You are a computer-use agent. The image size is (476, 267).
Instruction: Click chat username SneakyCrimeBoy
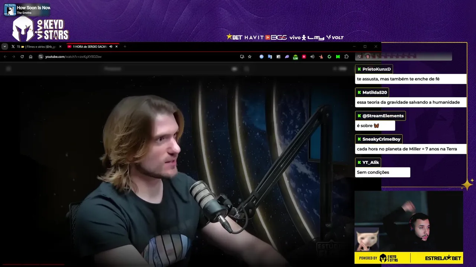click(381, 139)
